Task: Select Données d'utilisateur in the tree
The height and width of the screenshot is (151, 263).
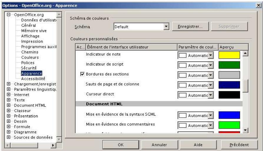Action: click(x=39, y=20)
